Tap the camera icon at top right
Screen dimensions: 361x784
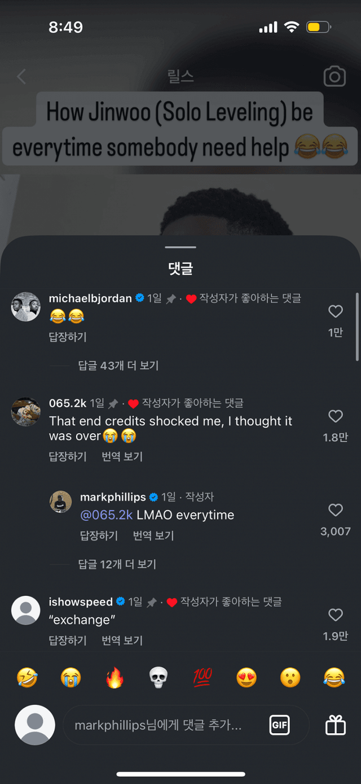(334, 77)
